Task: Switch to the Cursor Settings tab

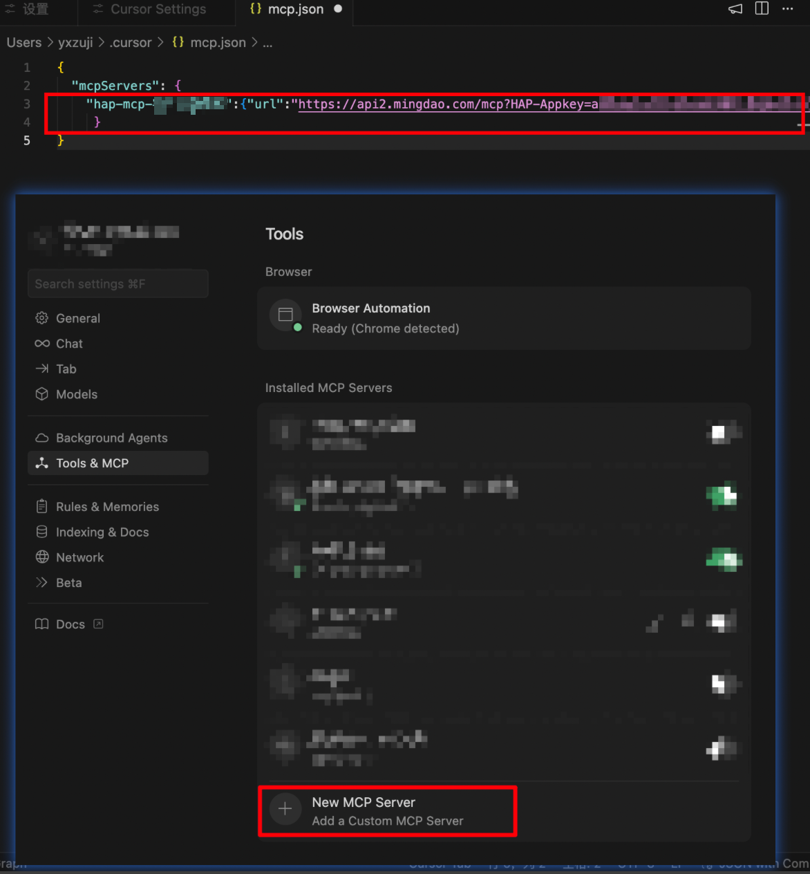Action: click(158, 9)
